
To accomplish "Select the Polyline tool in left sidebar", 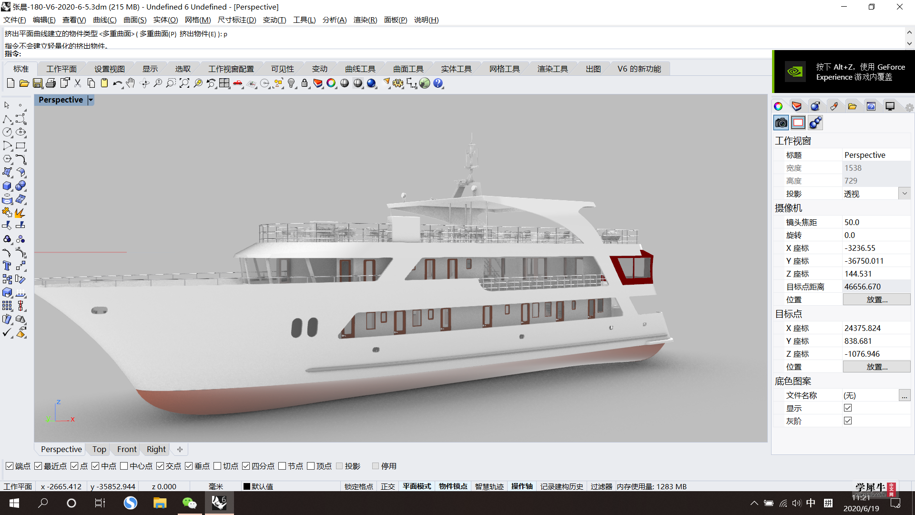I will [7, 119].
